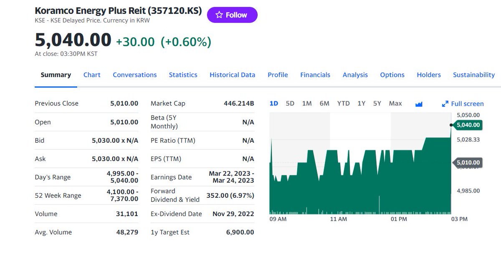Open the mountain chart type icon
This screenshot has width=501, height=254.
[x=419, y=104]
